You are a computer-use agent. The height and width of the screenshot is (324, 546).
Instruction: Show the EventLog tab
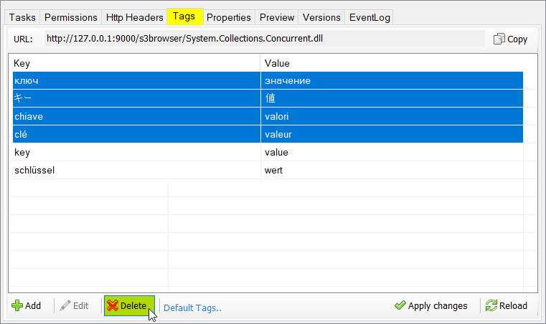[x=370, y=17]
